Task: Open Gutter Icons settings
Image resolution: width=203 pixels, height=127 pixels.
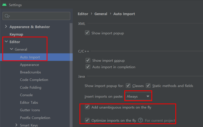Action: pyautogui.click(x=30, y=110)
